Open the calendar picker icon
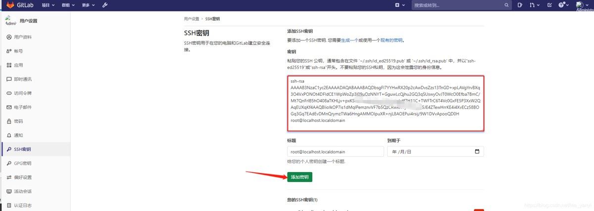The height and width of the screenshot is (211, 594). (477, 151)
